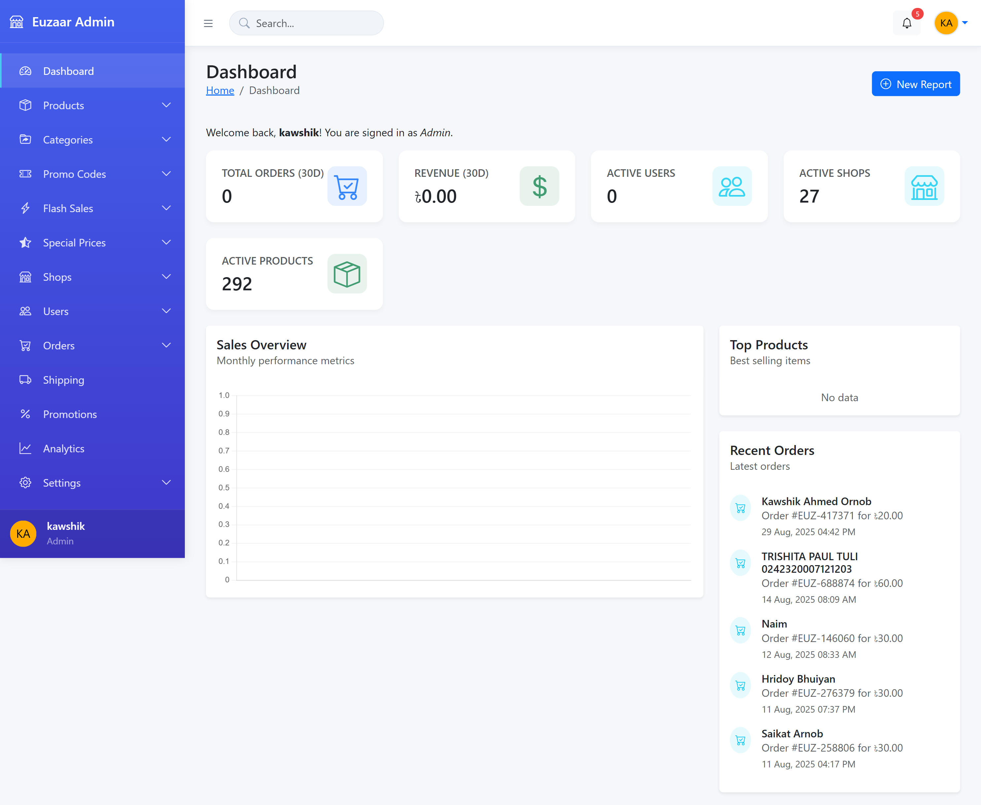Expand the Users submenu chevron
The width and height of the screenshot is (981, 805).
coord(166,311)
